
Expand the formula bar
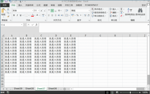(148, 25)
